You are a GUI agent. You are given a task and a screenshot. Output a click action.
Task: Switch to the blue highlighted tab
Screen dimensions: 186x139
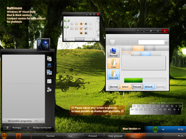(x=146, y=54)
